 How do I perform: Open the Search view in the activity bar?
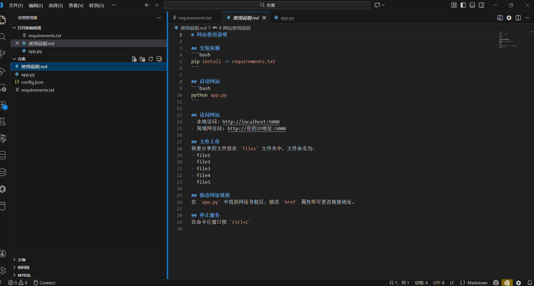point(3,37)
